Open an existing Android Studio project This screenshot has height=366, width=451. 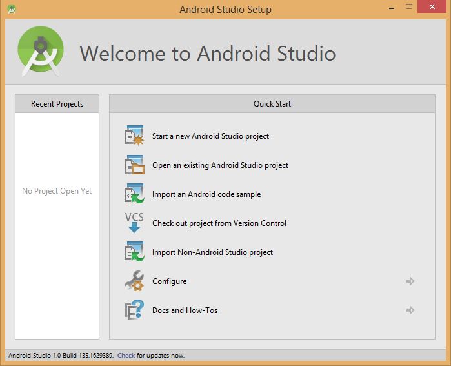[x=220, y=165]
